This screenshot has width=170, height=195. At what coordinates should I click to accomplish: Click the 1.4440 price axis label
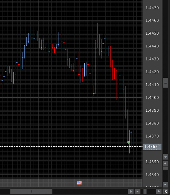(x=152, y=46)
